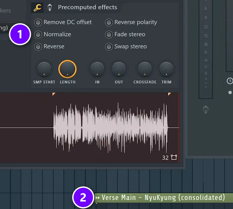Viewport: 233px width, 209px height.
Task: Click the level meter scale at 12
Action: coord(206,27)
